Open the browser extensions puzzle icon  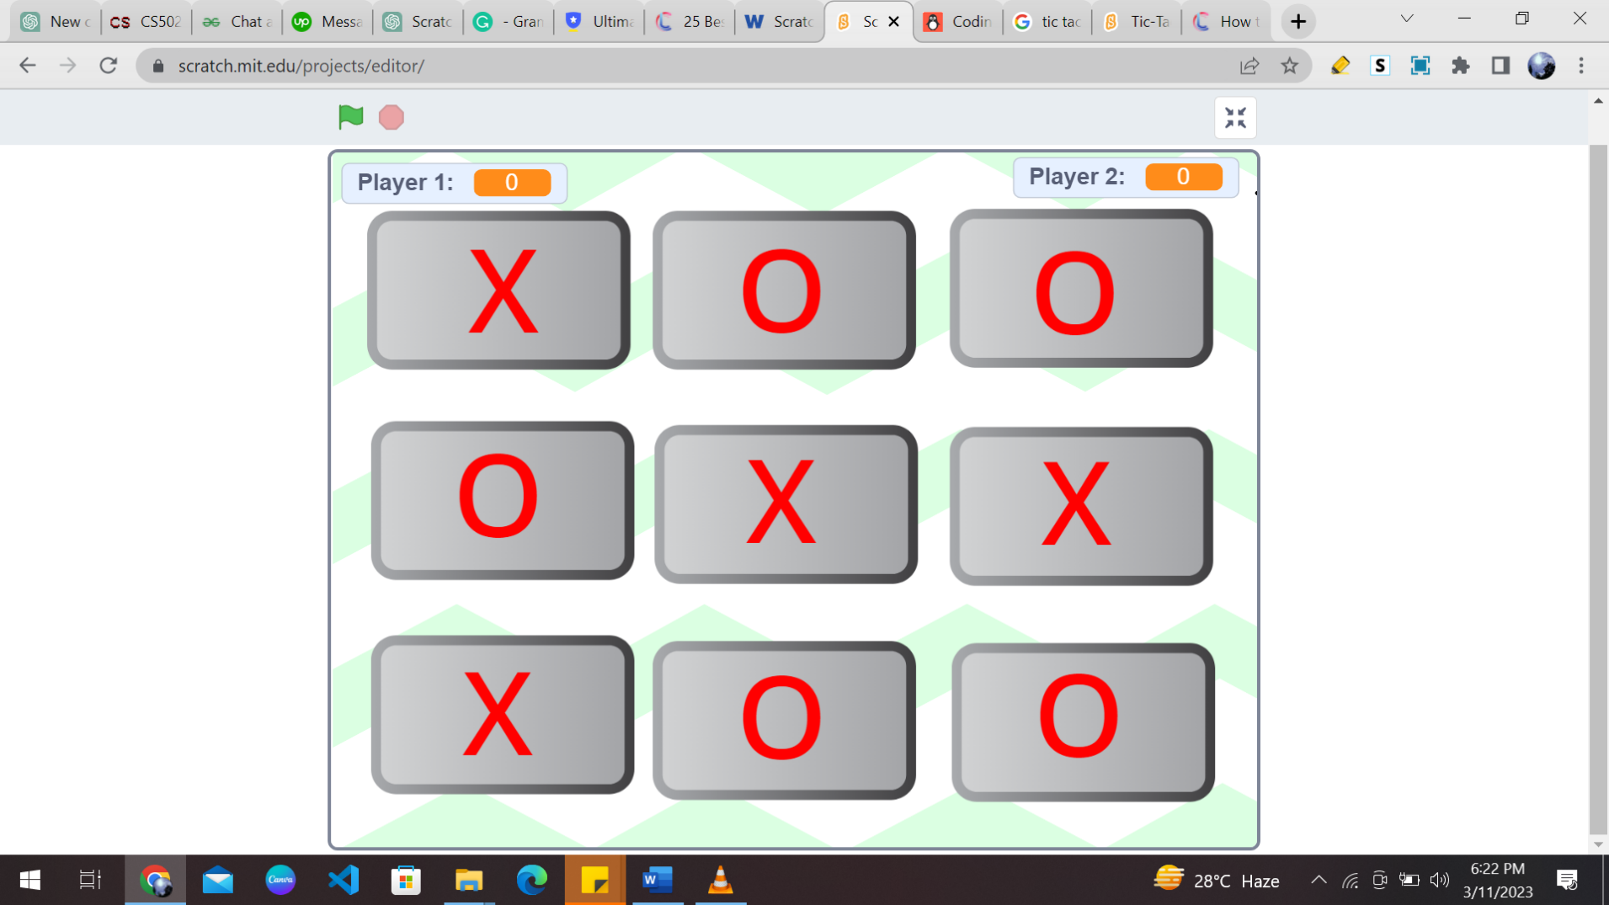click(1462, 65)
